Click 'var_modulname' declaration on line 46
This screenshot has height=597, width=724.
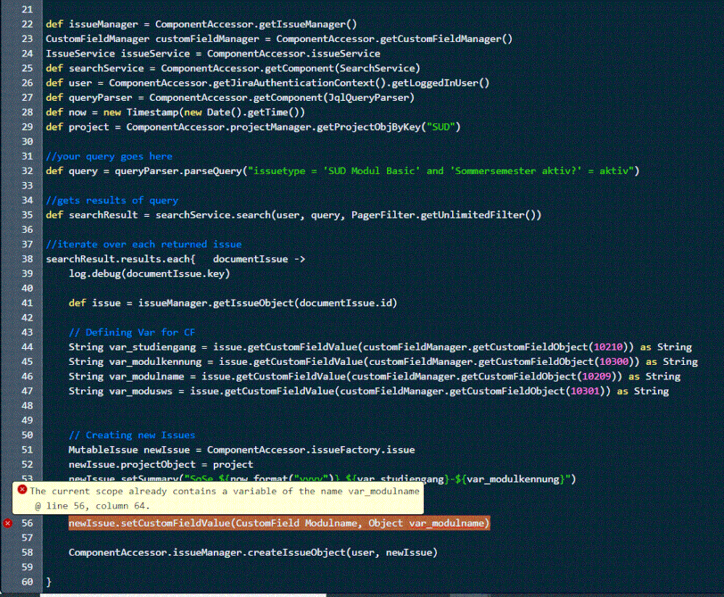coord(146,376)
